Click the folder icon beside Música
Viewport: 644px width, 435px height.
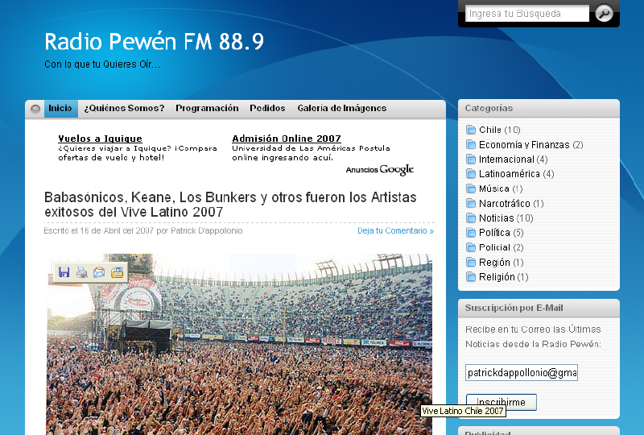click(471, 188)
